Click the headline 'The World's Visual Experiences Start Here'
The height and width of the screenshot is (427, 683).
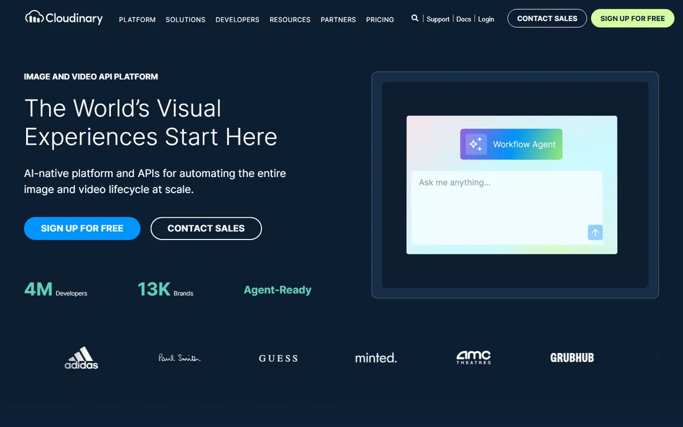click(151, 122)
